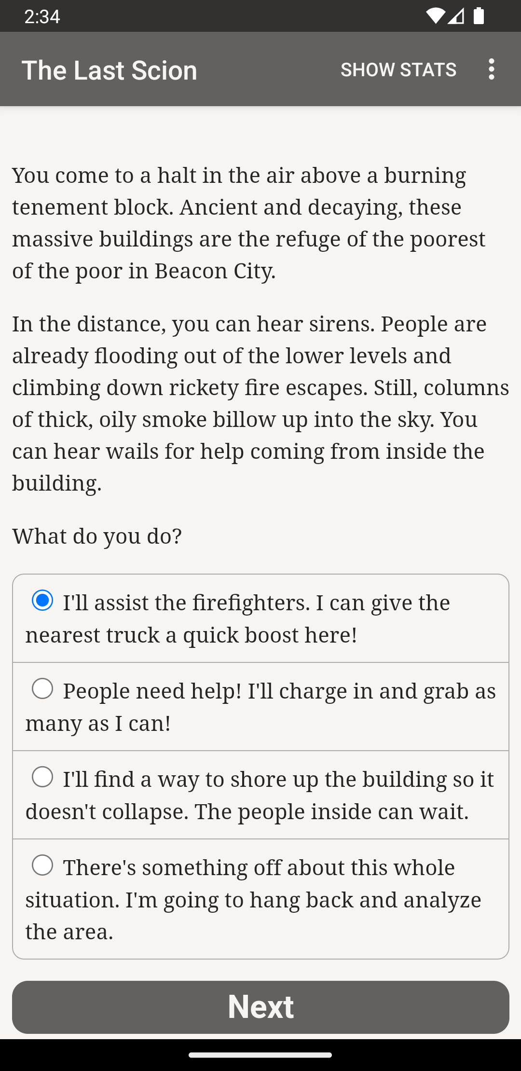Tap the text 'nearest truck a quick boost here!'
The height and width of the screenshot is (1071, 521).
(191, 635)
